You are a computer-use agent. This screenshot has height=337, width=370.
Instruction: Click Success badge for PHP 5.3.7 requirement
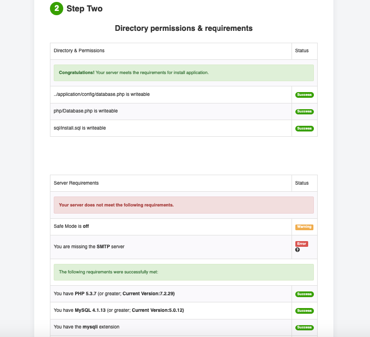[304, 294]
